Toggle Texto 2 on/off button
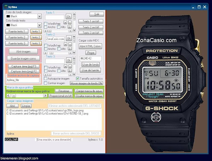Viewport: 212px width, 161px height. (91, 27)
